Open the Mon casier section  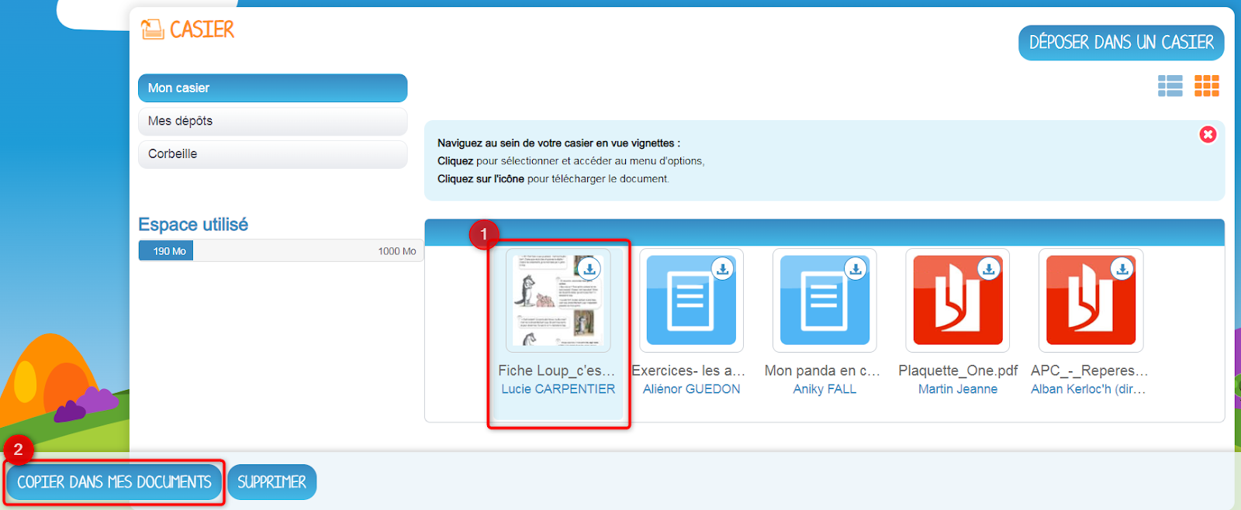272,88
